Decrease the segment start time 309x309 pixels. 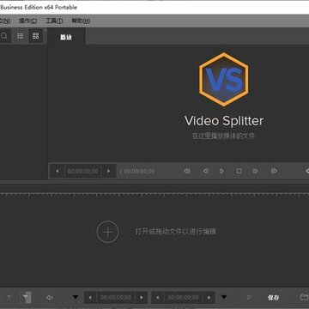pyautogui.click(x=90, y=298)
